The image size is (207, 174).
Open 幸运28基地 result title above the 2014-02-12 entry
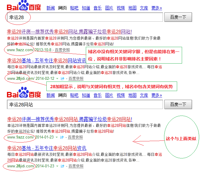(x=47, y=60)
